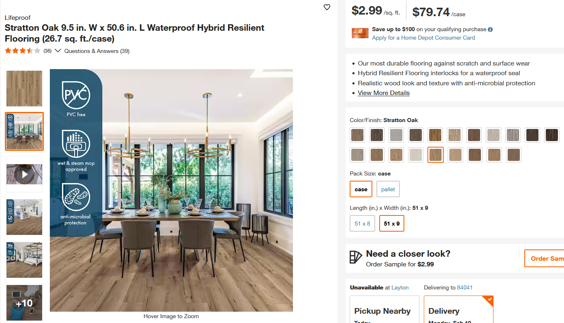Click the info icon beside qualifying purchase
This screenshot has width=564, height=323.
[x=490, y=30]
